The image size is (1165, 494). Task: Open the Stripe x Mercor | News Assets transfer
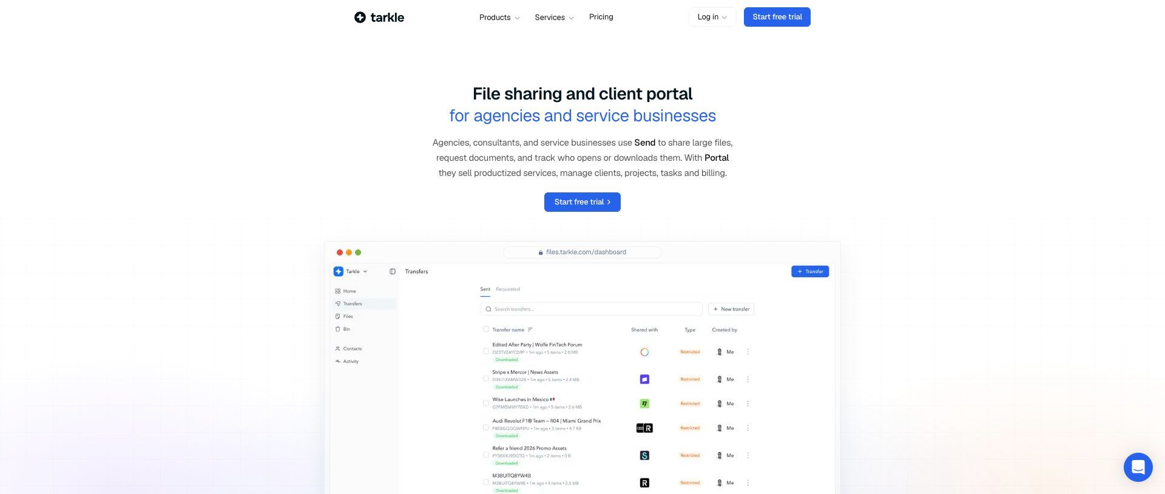point(525,372)
